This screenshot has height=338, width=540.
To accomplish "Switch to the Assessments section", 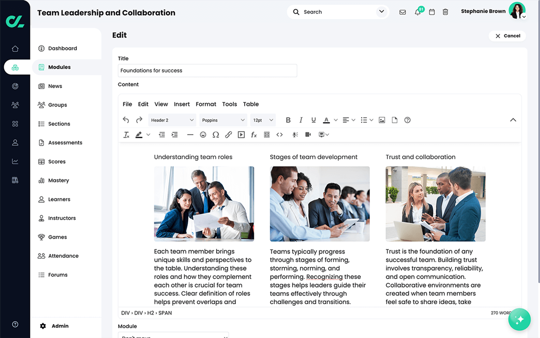I will [x=67, y=142].
